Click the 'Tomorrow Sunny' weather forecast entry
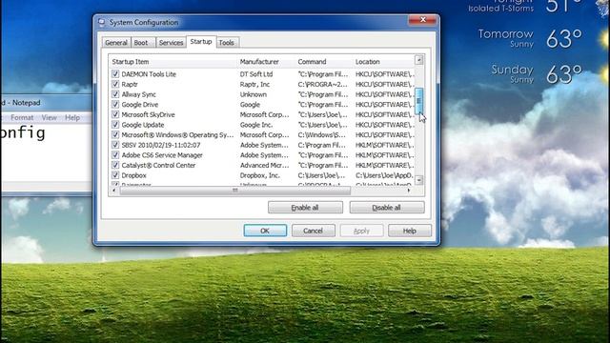The width and height of the screenshot is (610, 343). pyautogui.click(x=530, y=39)
